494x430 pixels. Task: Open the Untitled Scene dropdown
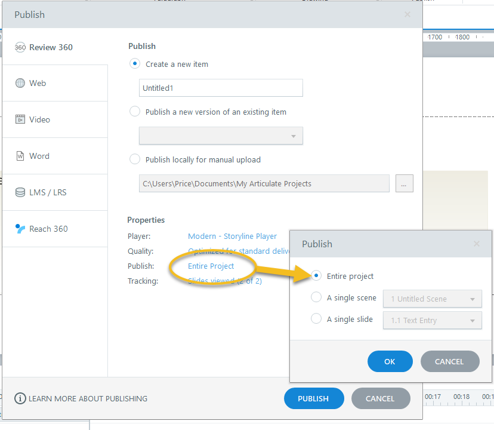(432, 299)
